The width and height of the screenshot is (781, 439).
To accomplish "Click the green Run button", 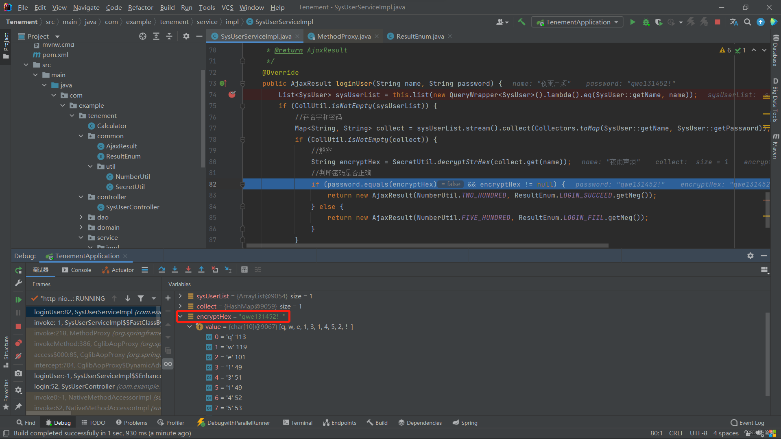I will pos(633,22).
